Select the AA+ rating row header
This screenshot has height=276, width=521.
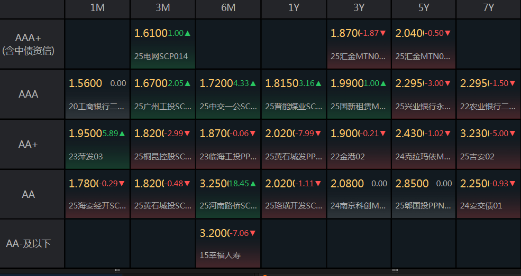click(x=32, y=144)
